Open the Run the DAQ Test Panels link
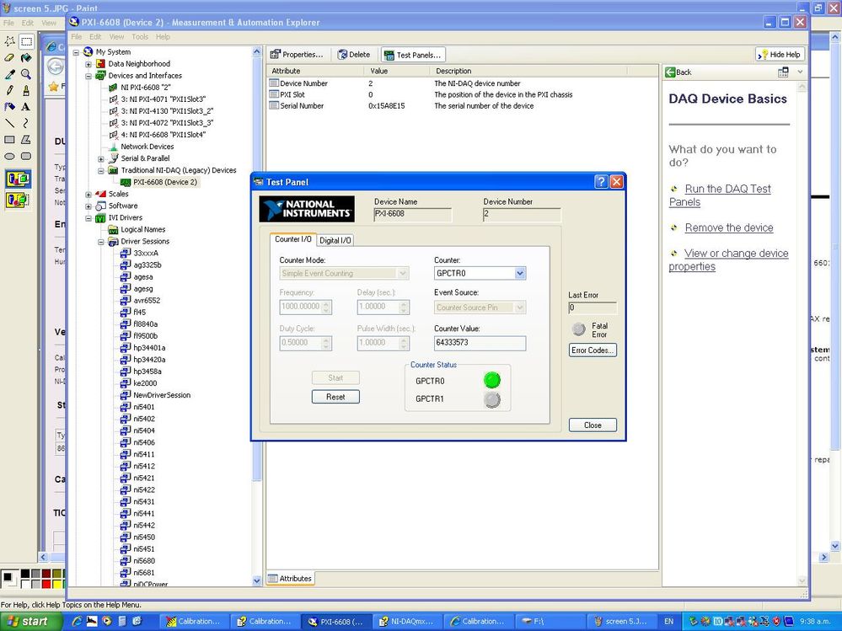Viewport: 842px width, 631px height. pos(720,195)
